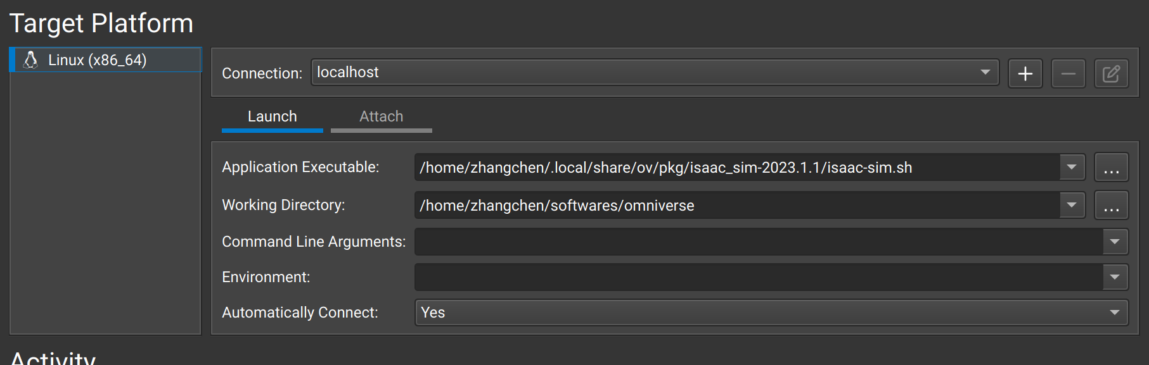Browse for Working Directory with ellipsis button
Image resolution: width=1149 pixels, height=365 pixels.
coord(1111,206)
